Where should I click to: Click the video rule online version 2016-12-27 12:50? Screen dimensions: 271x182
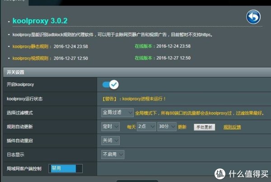coord(173,58)
